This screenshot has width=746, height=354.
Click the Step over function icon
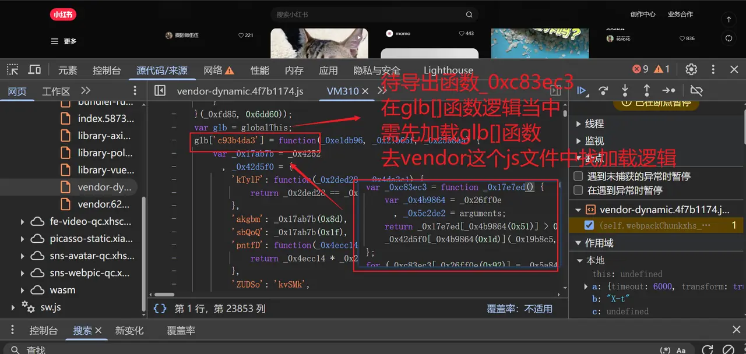[x=603, y=90]
